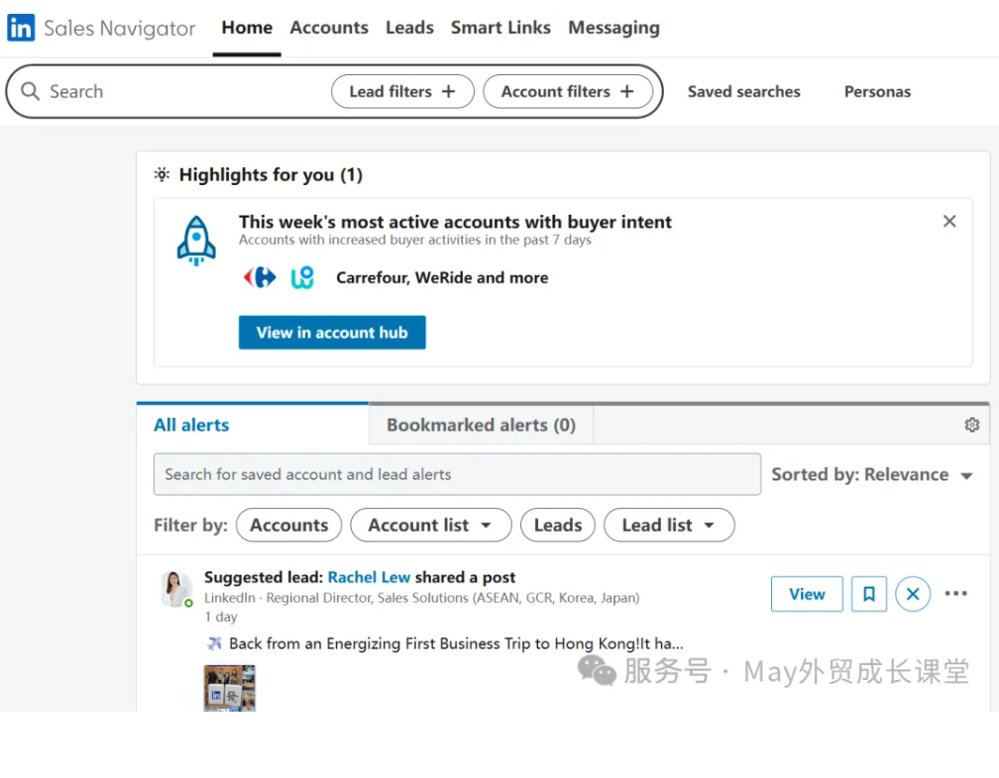
Task: Toggle the Leads filter chip
Action: [x=558, y=526]
